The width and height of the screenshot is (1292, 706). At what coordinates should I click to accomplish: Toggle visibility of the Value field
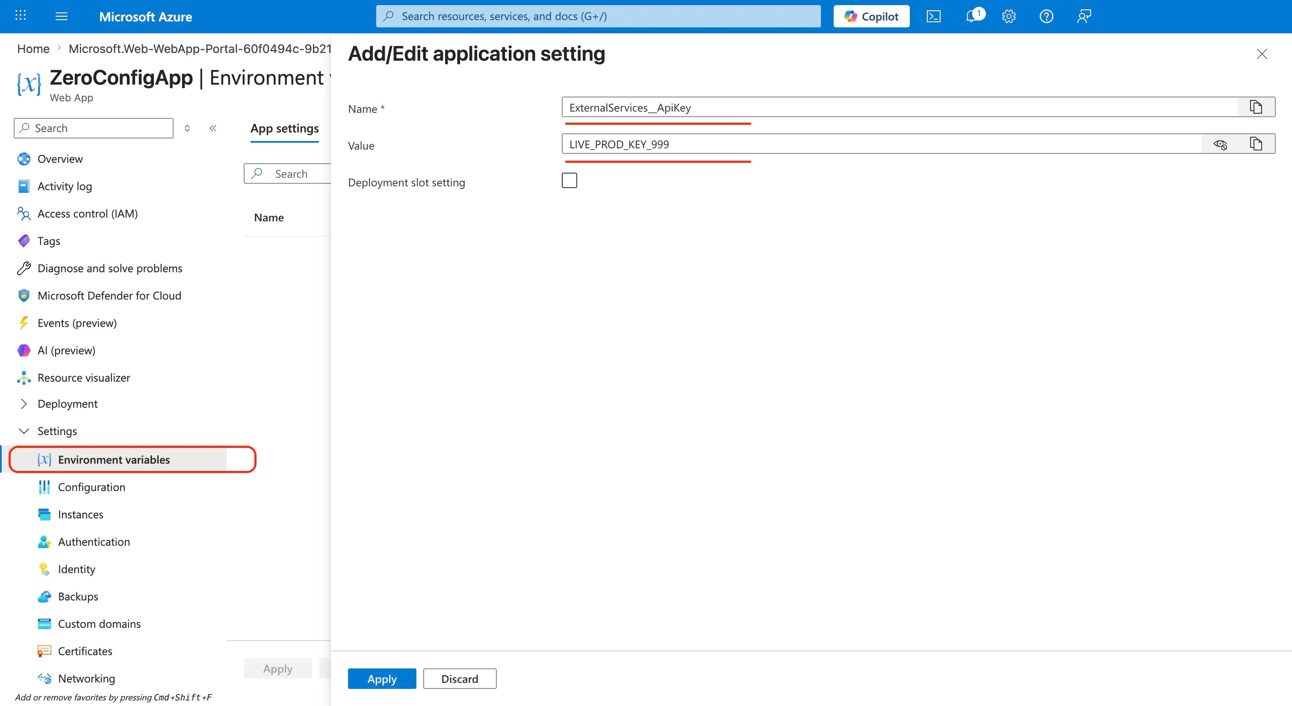1220,144
